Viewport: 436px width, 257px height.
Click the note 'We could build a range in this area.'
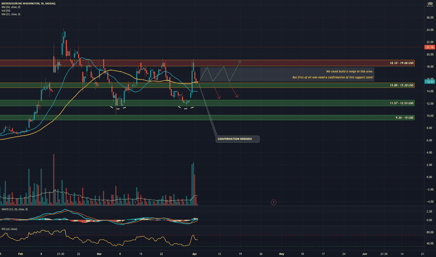[349, 71]
